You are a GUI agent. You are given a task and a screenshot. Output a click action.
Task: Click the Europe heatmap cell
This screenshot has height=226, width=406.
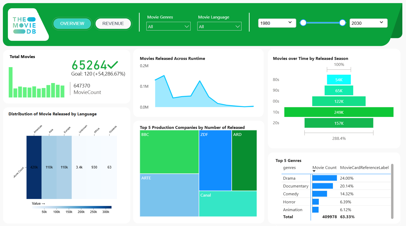pos(64,167)
